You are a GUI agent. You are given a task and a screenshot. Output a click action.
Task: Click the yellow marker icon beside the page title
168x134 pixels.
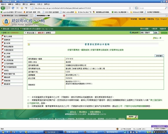(x=29, y=44)
